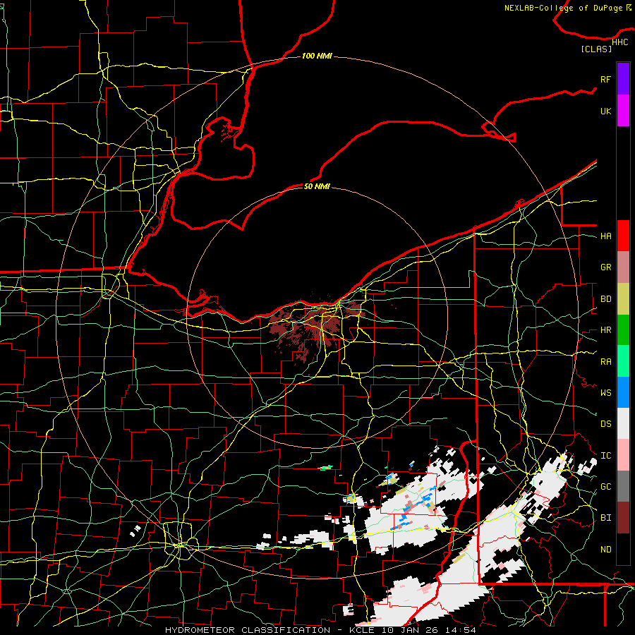Click the "NEXLAB-College of DuPage" credit text
Screen dimensions: 635x635
[563, 8]
